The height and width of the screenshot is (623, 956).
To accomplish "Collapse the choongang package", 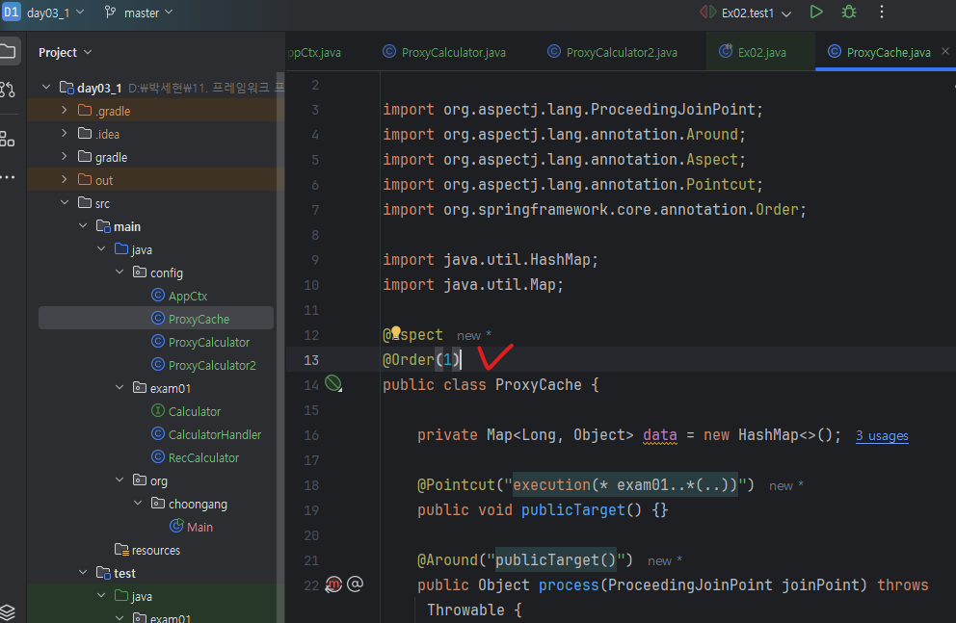I will (138, 503).
